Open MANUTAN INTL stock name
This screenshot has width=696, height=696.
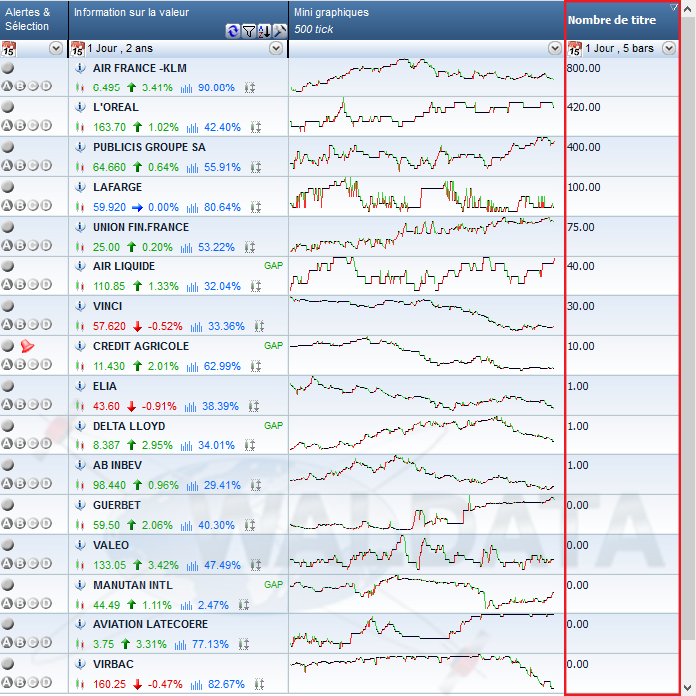click(x=132, y=585)
